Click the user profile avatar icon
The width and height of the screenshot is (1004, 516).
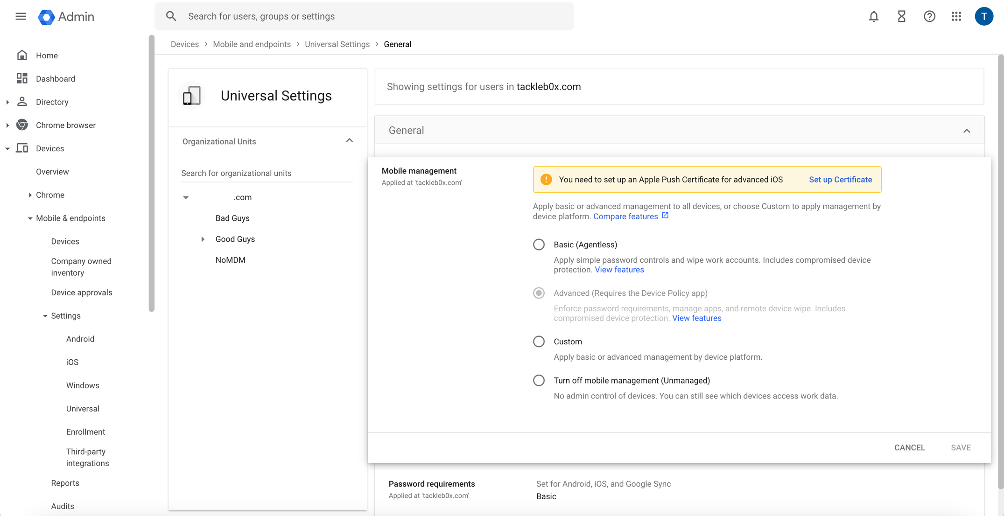[x=984, y=16]
